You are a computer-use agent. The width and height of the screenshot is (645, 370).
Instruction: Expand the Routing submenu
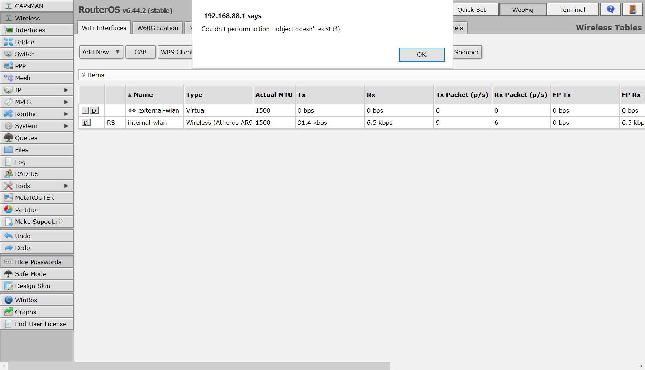tap(66, 114)
